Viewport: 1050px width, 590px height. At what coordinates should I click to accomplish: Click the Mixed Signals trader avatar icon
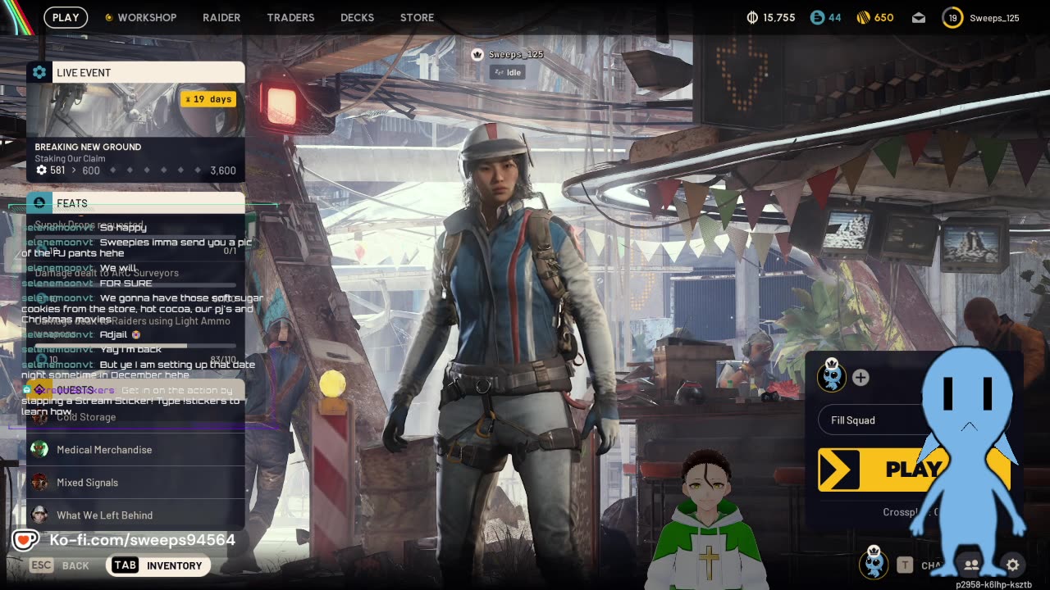[39, 482]
